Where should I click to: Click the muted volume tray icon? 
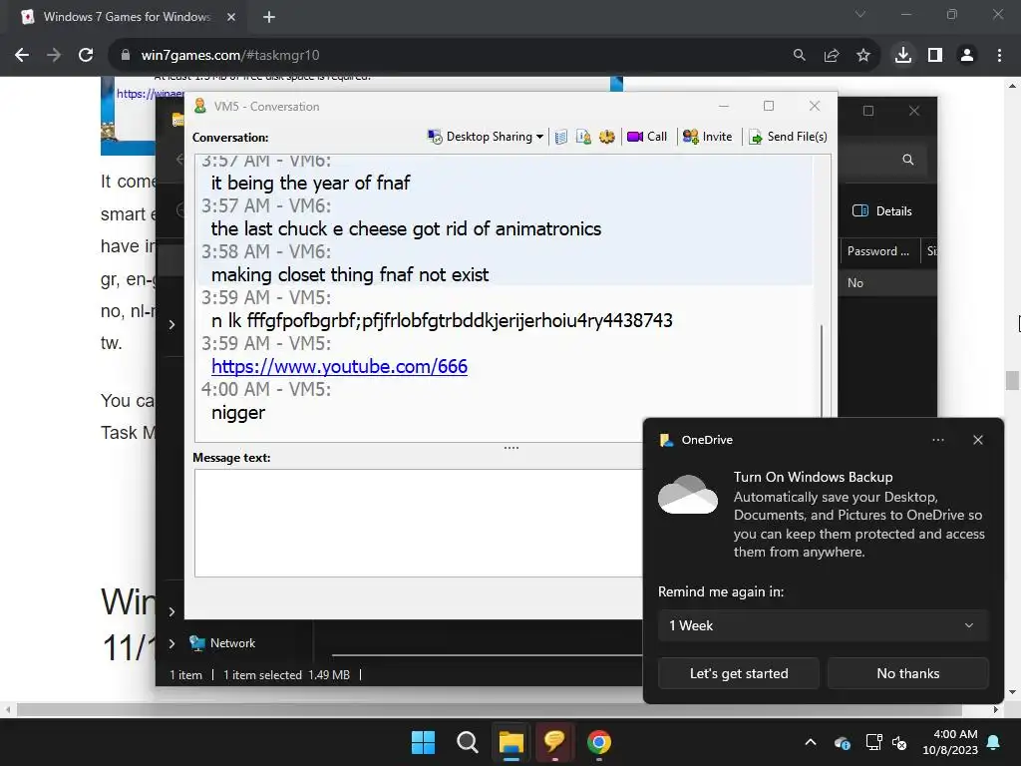click(x=899, y=742)
